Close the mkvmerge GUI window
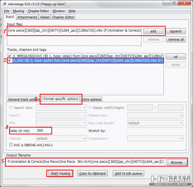The image size is (193, 187). [184, 3]
